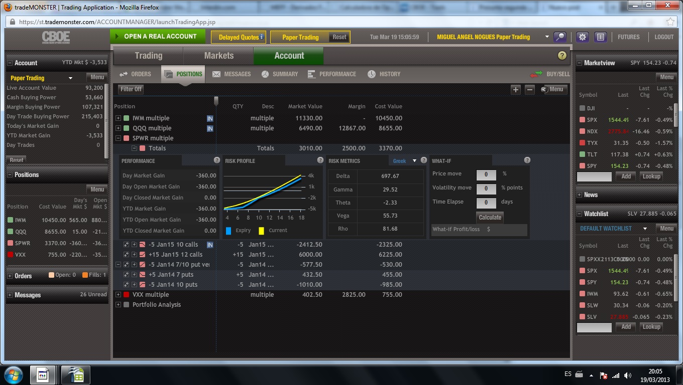Click the Add button in the Watchlist panel
This screenshot has height=385, width=683.
[626, 327]
